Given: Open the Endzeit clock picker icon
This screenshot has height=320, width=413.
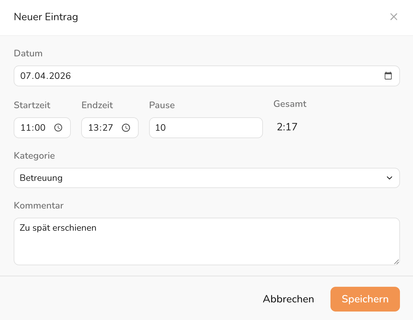Looking at the screenshot, I should pos(126,128).
